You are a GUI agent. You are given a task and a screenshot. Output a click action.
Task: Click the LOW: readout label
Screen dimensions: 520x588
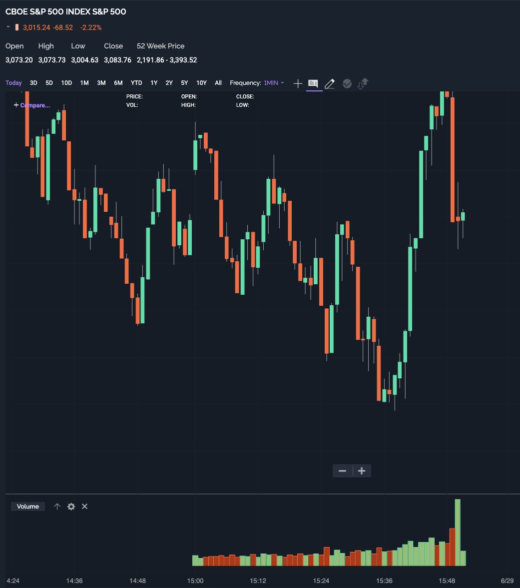[243, 105]
